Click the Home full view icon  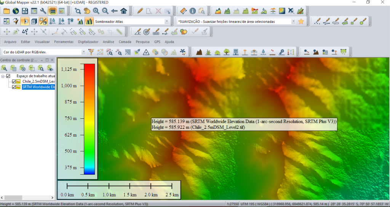[123, 11]
